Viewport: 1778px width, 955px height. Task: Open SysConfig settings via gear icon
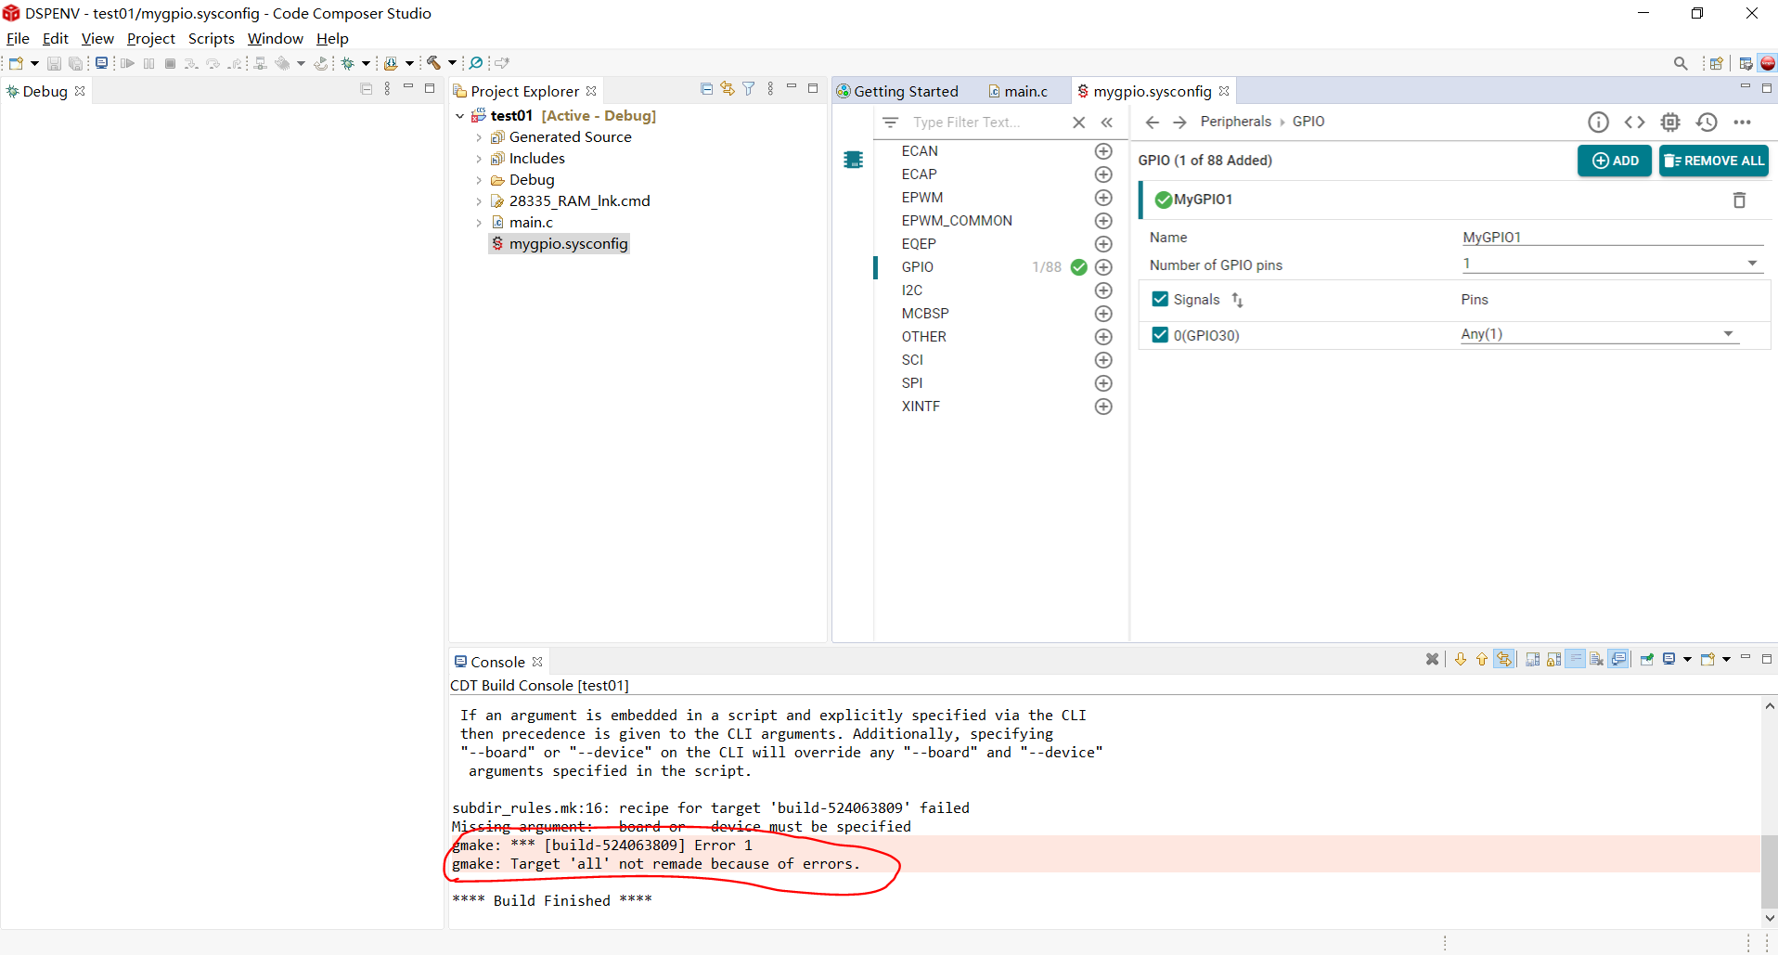pos(1670,122)
